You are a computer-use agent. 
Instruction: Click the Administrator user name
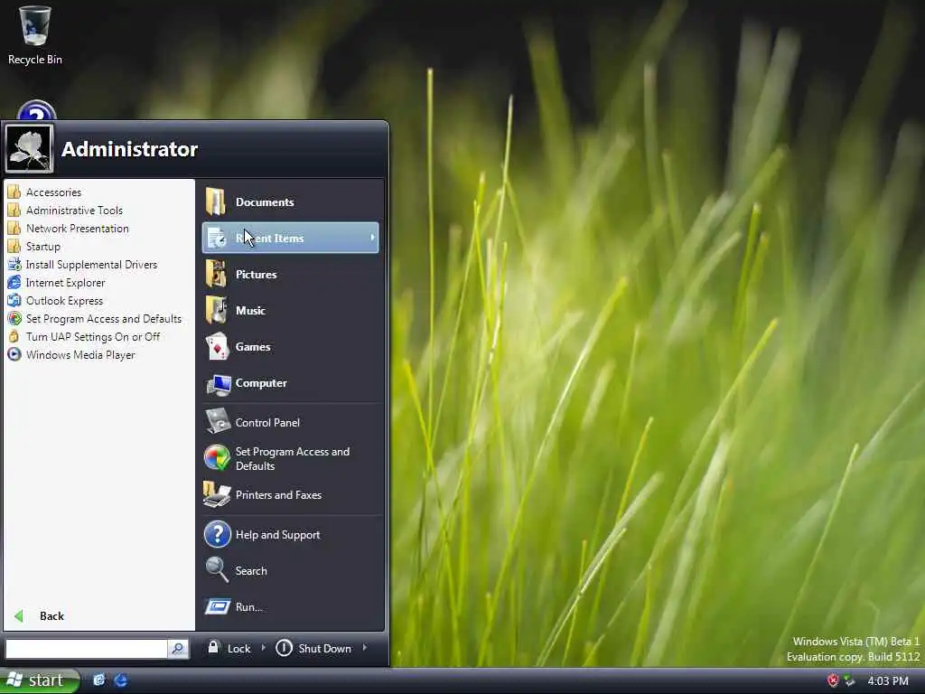[130, 149]
